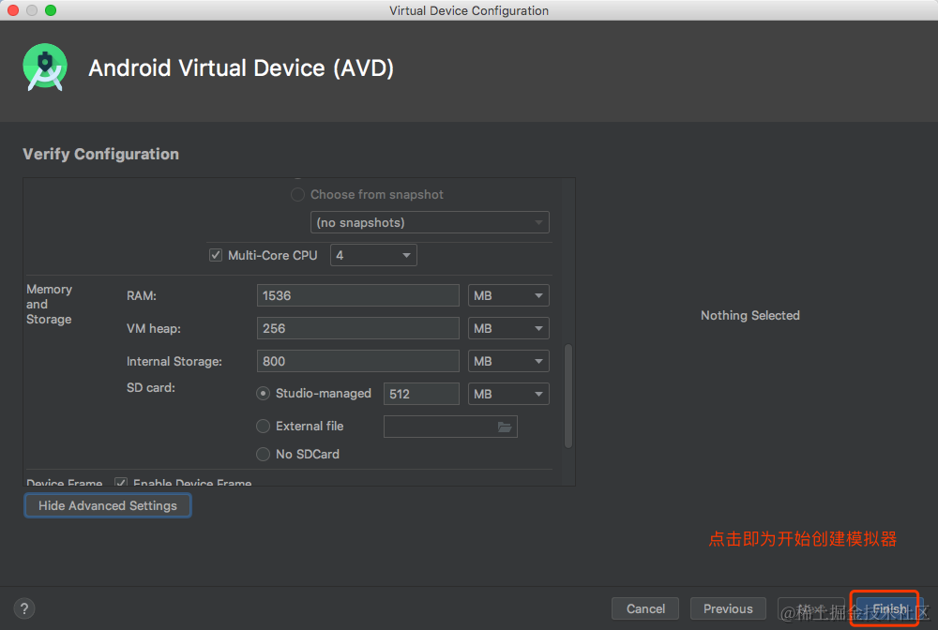The height and width of the screenshot is (630, 938).
Task: Open the Multi-Core CPU count dropdown
Action: 373,255
